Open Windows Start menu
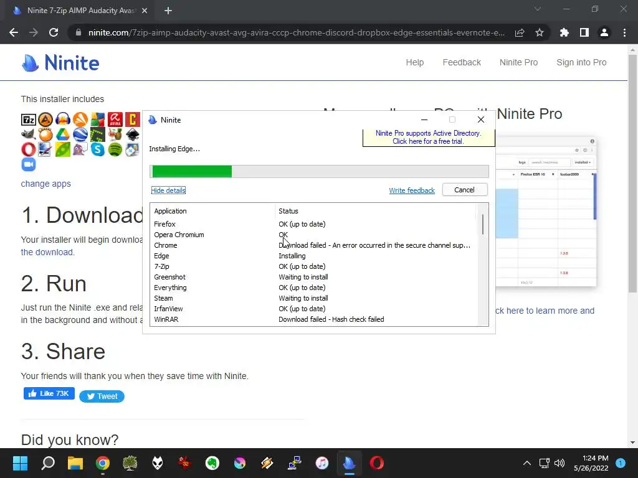The image size is (638, 478). click(20, 463)
